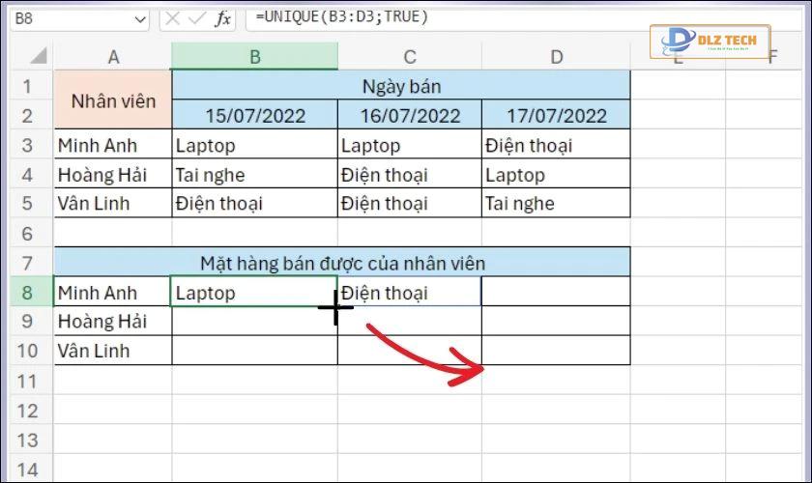Select "Điện thoại" cell in C5
The image size is (812, 483).
(410, 203)
